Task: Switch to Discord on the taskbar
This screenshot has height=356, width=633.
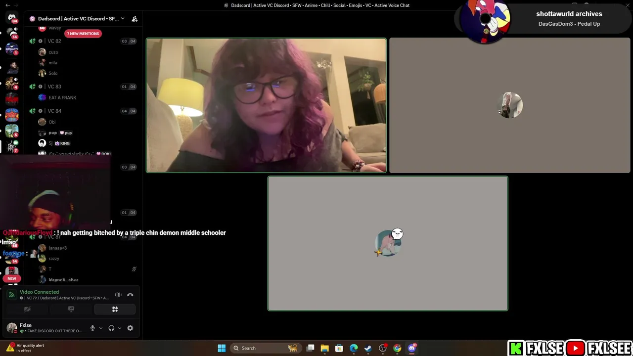Action: tap(412, 348)
